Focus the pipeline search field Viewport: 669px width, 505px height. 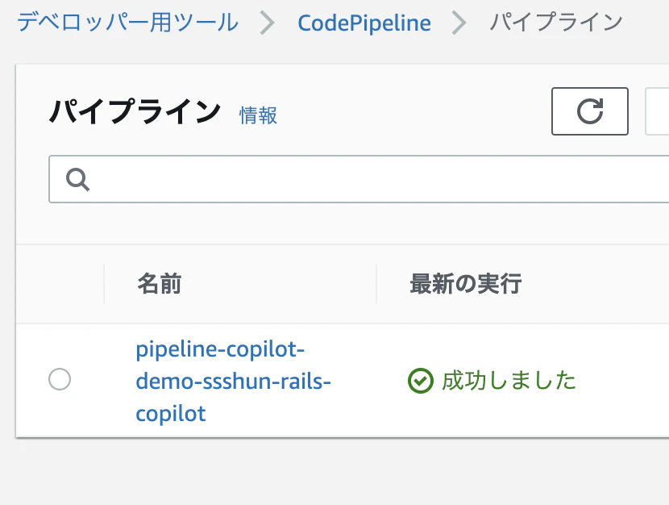(359, 179)
